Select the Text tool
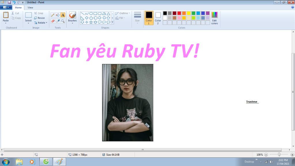 coord(63,15)
